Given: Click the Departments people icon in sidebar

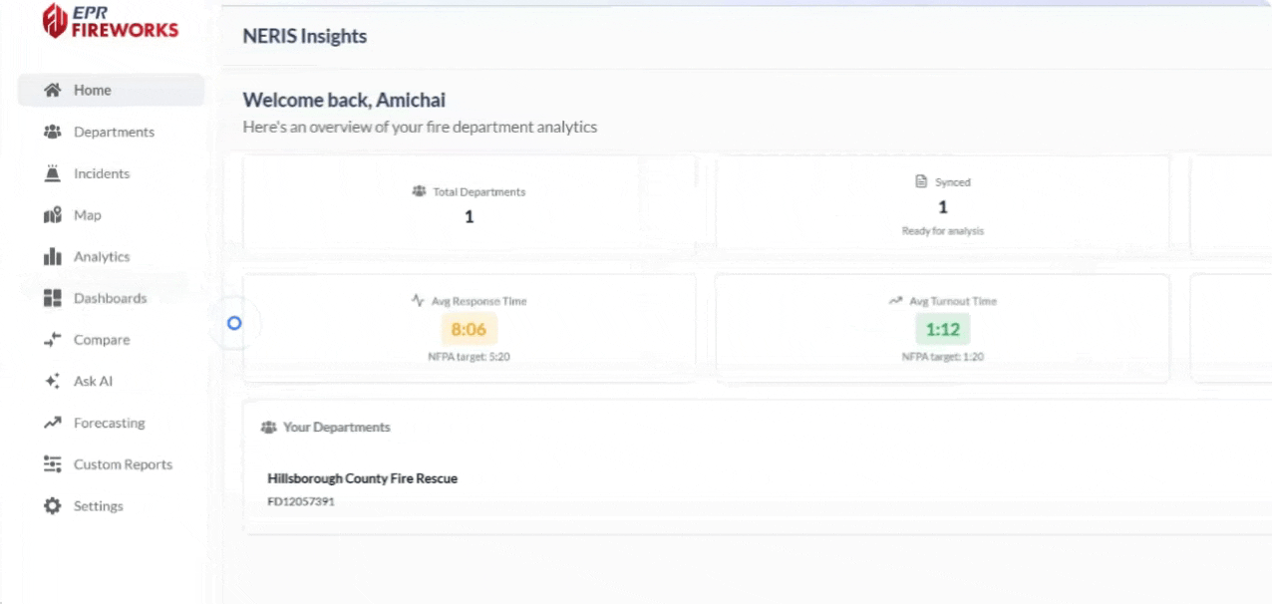Looking at the screenshot, I should 53,132.
